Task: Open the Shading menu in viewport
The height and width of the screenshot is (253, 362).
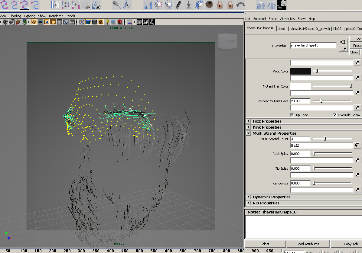Action: pos(15,16)
